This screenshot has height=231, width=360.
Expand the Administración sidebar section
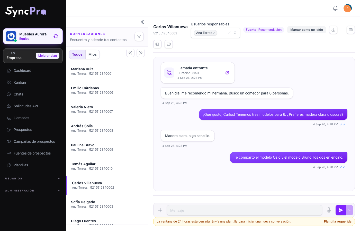point(33,191)
